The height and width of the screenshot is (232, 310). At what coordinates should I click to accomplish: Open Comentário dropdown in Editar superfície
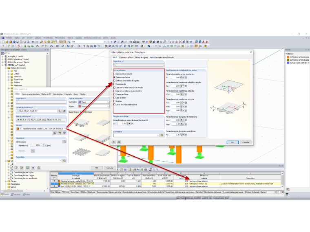tap(60, 161)
